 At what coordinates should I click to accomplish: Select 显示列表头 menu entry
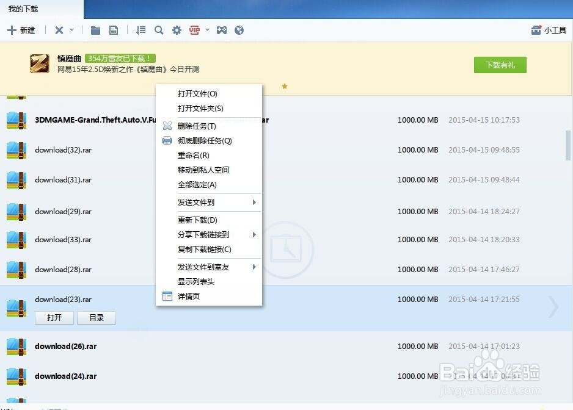(209, 281)
